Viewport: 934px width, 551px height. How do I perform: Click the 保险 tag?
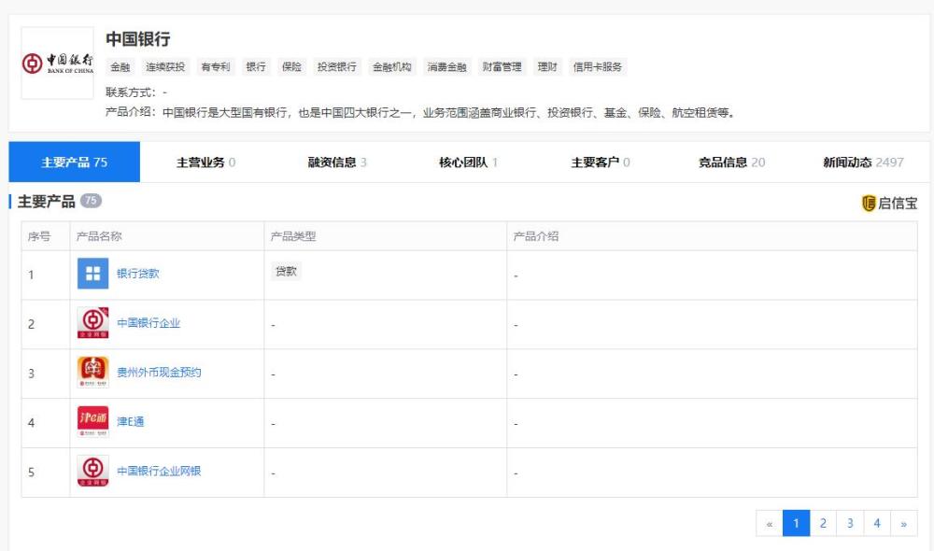click(x=291, y=66)
